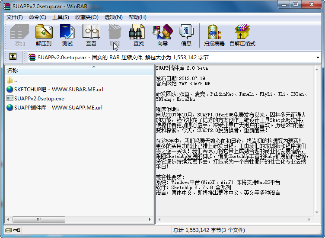Open the Find (查找) binoculars tool

[138, 35]
